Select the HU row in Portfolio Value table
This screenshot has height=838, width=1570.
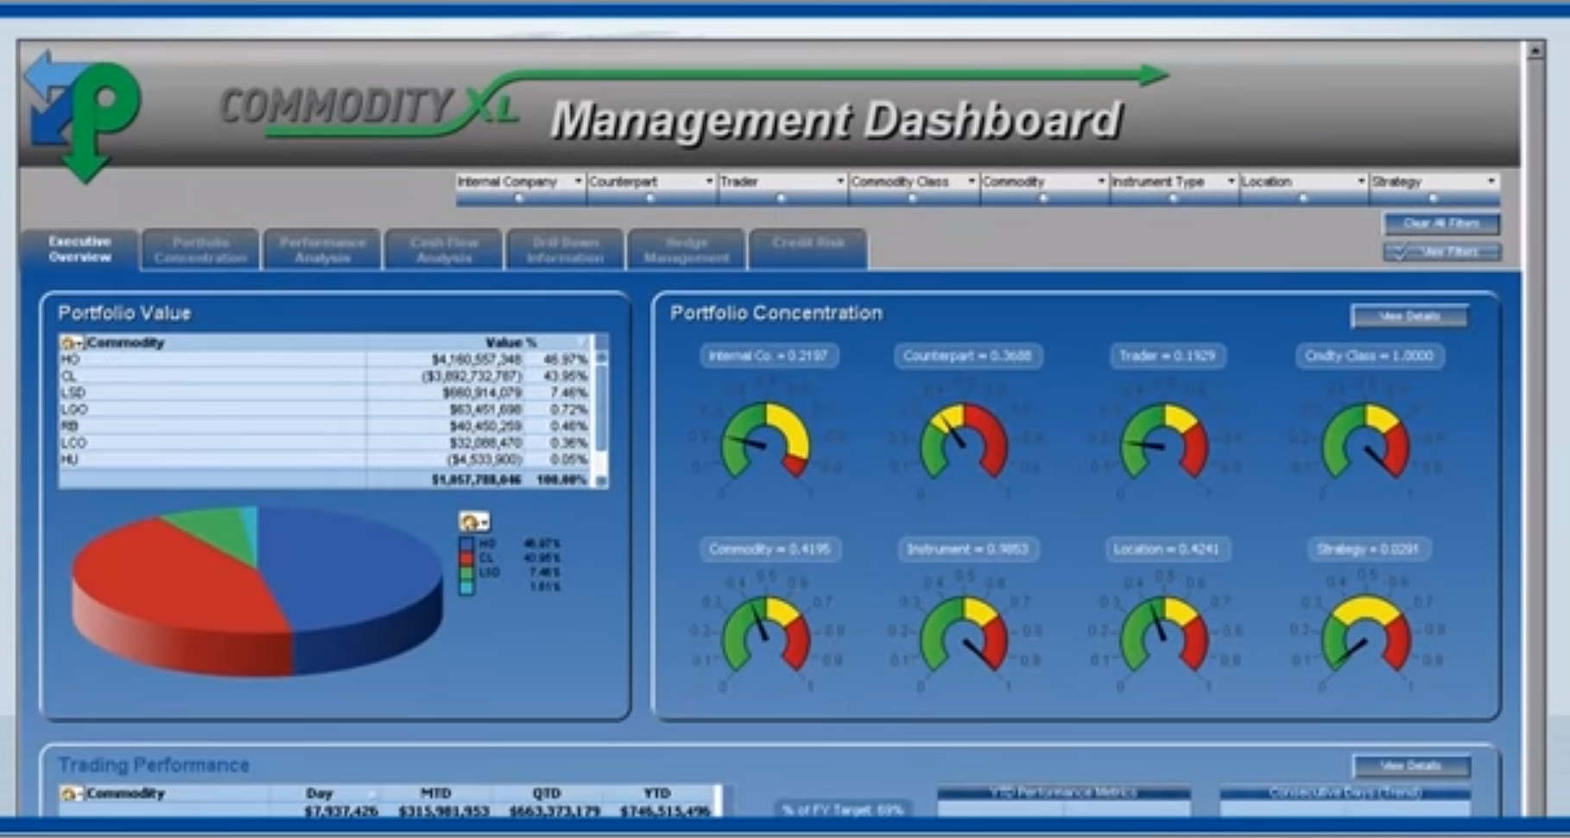click(326, 460)
